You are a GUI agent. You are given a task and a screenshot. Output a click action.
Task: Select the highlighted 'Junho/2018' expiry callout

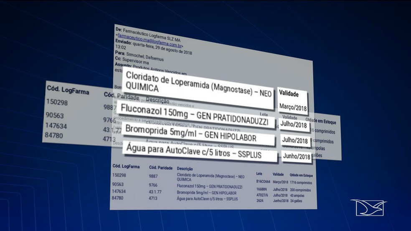point(297,156)
